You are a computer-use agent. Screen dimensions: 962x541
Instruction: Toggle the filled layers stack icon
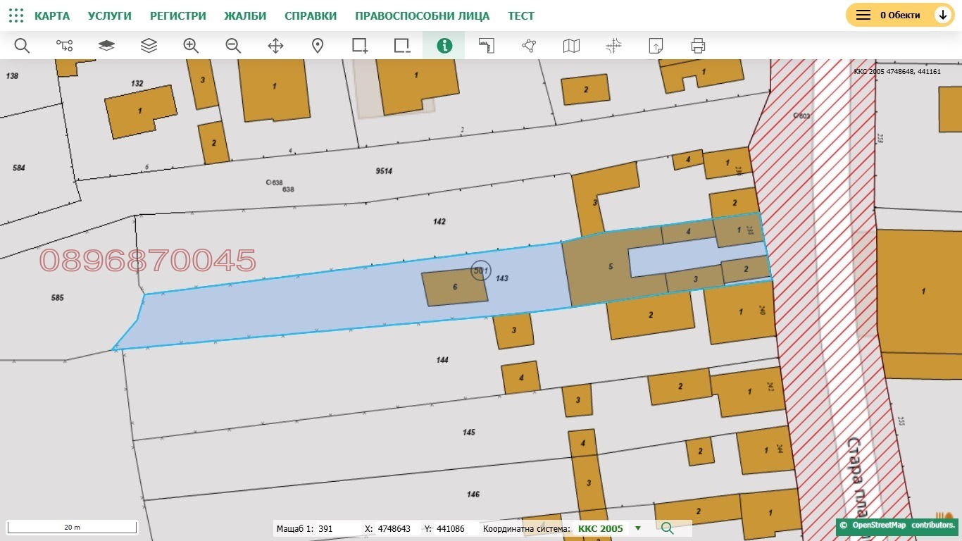tap(106, 46)
